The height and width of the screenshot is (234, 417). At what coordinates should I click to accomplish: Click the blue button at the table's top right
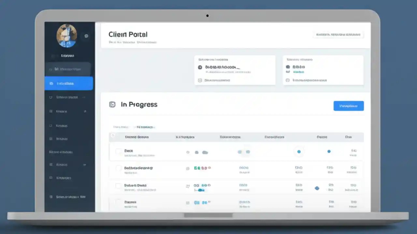349,106
